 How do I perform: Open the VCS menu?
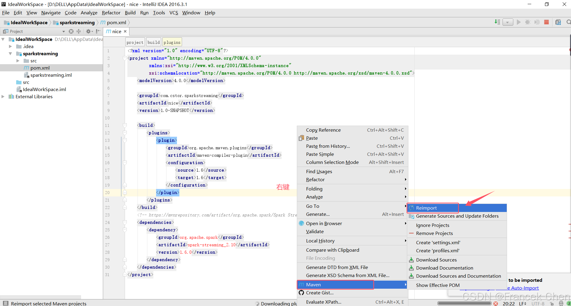pos(174,13)
